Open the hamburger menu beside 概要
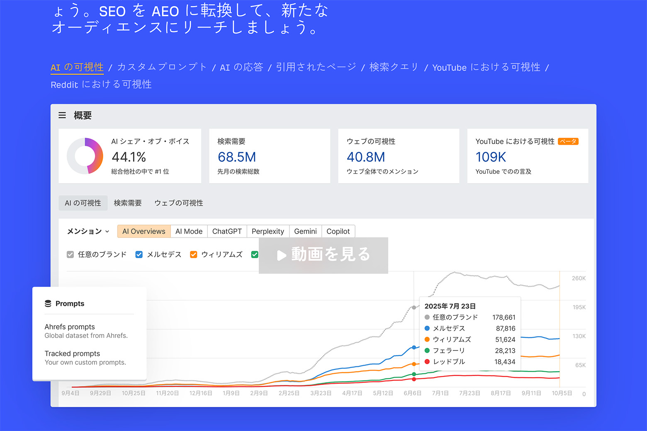Image resolution: width=647 pixels, height=431 pixels. point(62,115)
